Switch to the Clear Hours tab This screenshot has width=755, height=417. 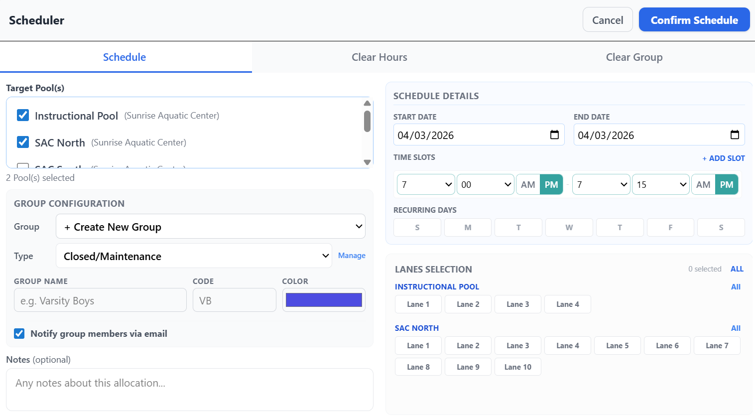coord(379,57)
